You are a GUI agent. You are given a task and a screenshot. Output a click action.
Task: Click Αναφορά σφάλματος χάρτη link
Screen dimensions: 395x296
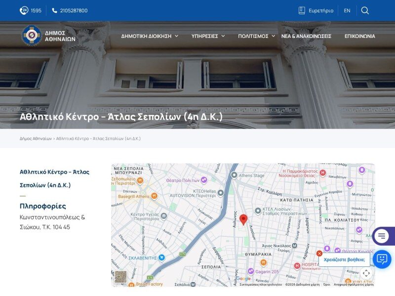(x=354, y=285)
